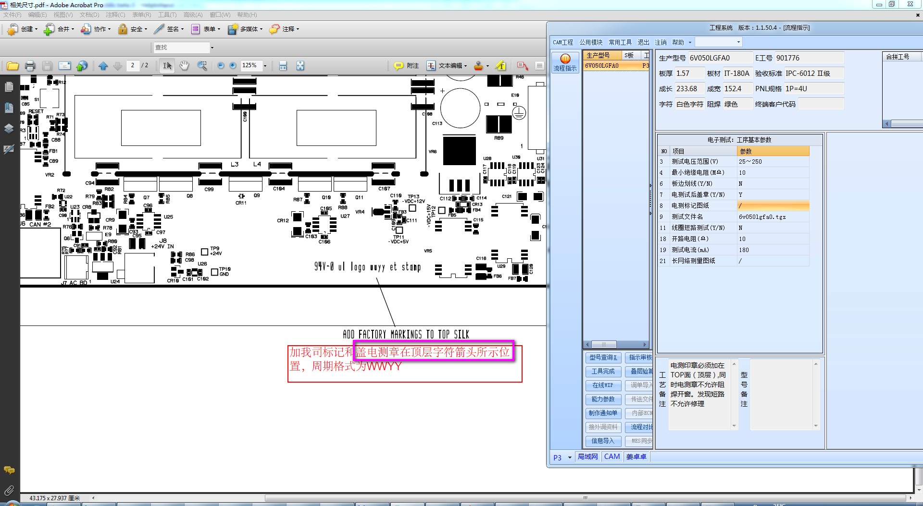Activate the Hand pan tool
The image size is (923, 506).
pos(184,66)
